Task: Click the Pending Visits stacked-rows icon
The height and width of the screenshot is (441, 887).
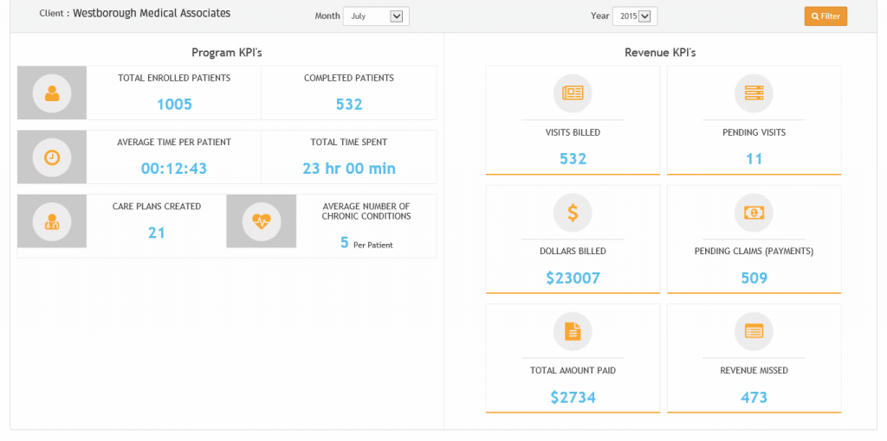Action: click(x=754, y=93)
